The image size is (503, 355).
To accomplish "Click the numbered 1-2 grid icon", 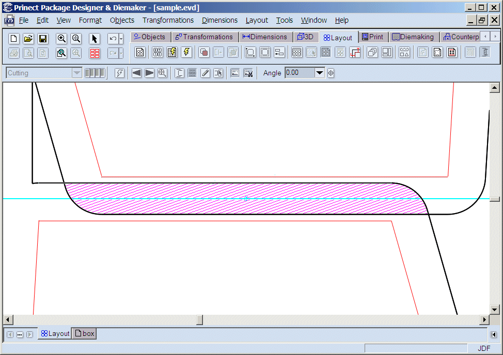I will tap(158, 52).
